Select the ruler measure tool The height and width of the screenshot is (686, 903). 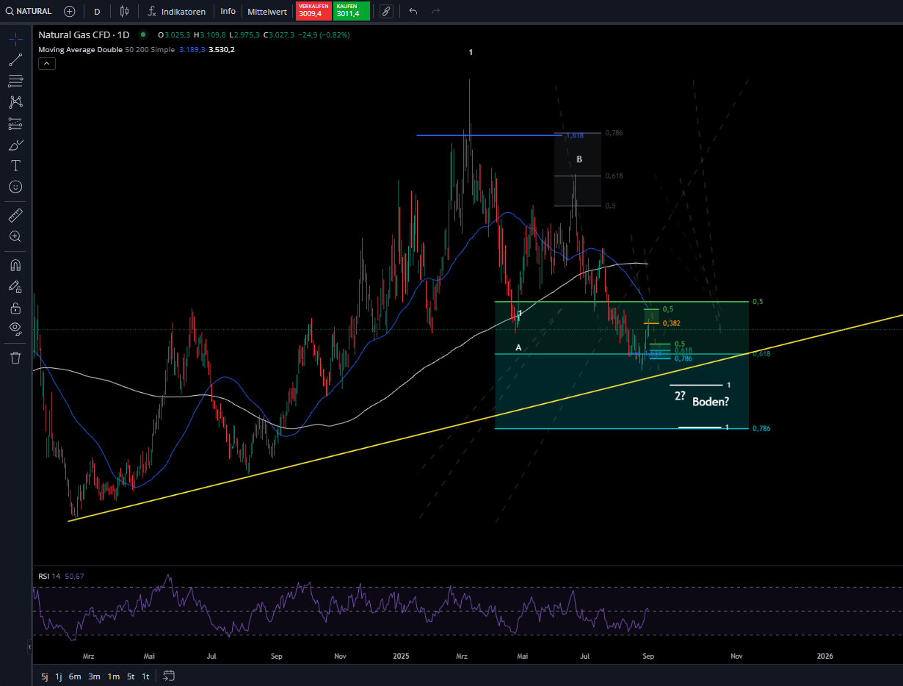15,215
